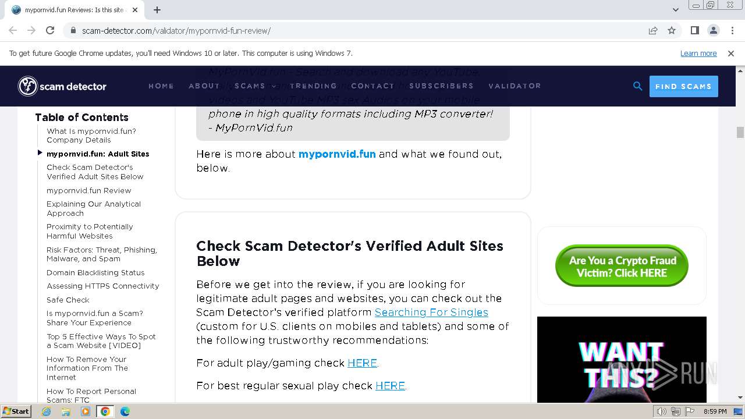
Task: Open HERE link for adult play/gaming
Action: pyautogui.click(x=362, y=363)
